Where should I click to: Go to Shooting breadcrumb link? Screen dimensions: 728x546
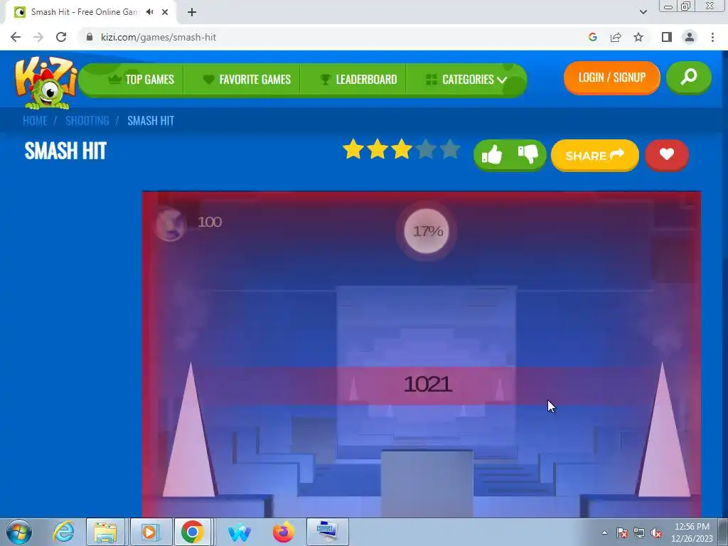[87, 121]
